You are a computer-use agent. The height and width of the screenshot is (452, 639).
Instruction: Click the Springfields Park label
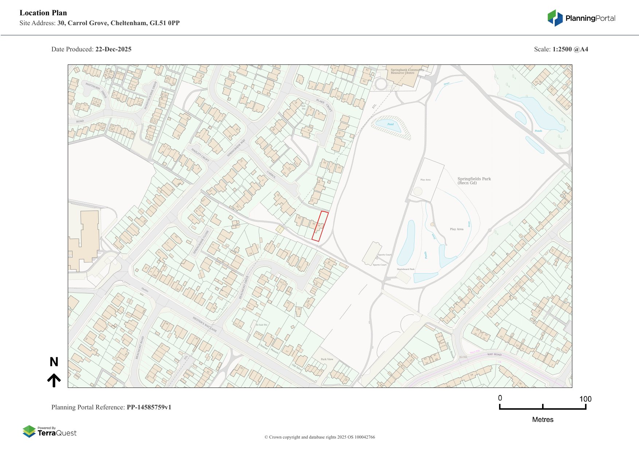(474, 181)
